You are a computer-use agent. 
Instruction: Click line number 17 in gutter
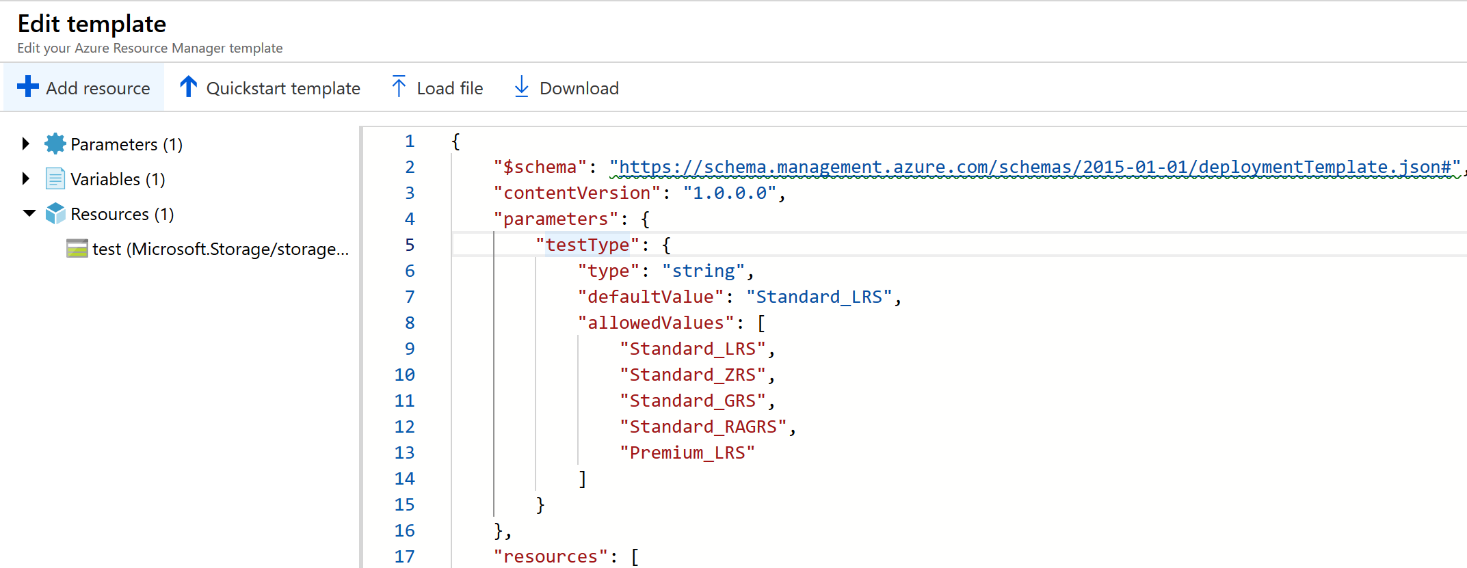[404, 556]
